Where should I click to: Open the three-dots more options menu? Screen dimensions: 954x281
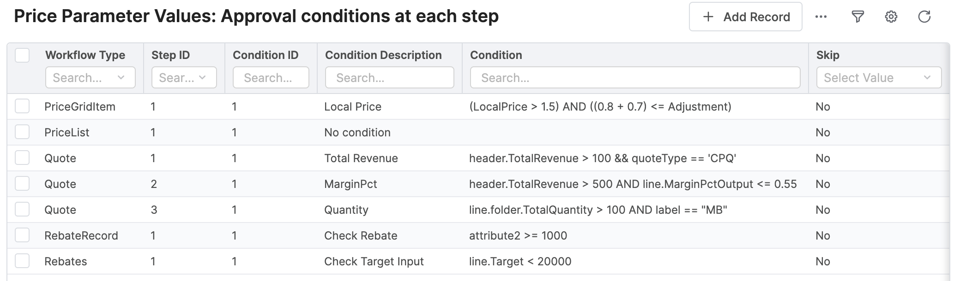[821, 17]
